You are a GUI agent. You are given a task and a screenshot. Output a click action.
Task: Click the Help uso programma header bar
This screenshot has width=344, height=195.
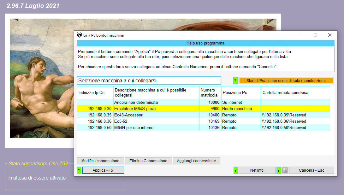(205, 43)
